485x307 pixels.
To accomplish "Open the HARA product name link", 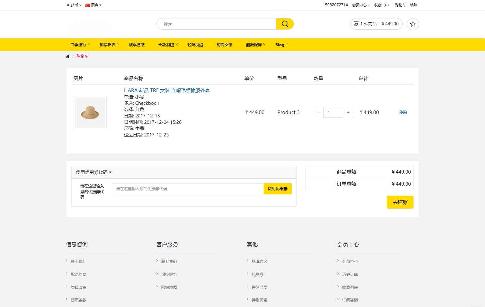I will tap(167, 90).
